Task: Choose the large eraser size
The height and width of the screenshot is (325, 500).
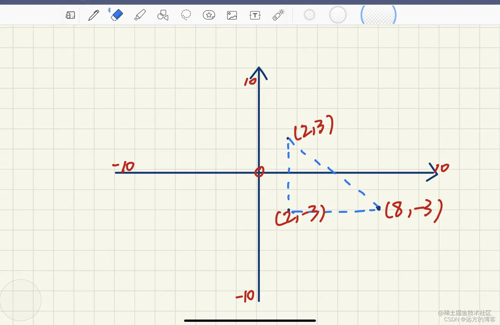Action: pyautogui.click(x=378, y=15)
